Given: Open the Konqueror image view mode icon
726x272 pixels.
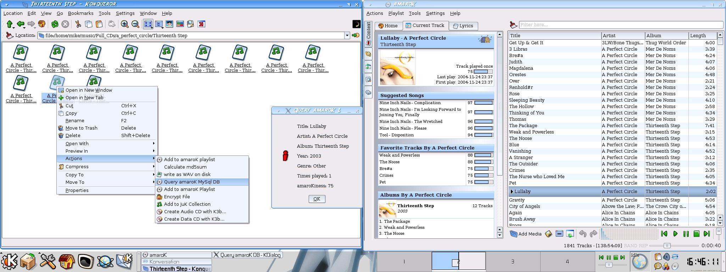Looking at the screenshot, I should [169, 24].
